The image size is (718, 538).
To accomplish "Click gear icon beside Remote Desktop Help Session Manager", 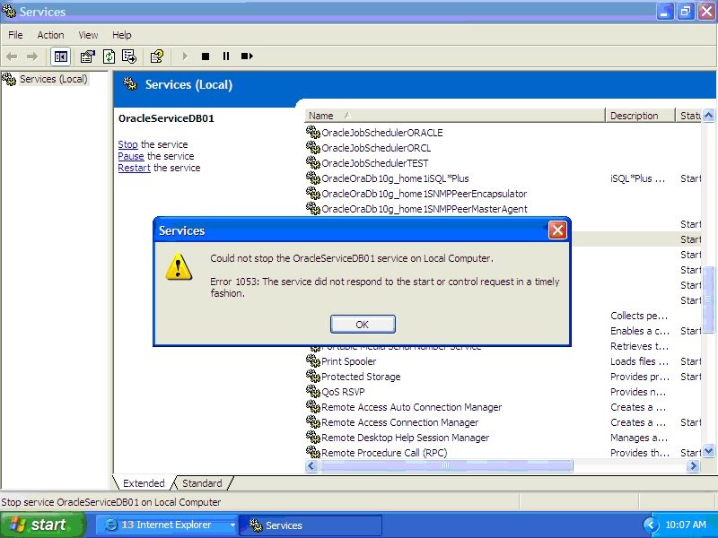I will pyautogui.click(x=312, y=437).
